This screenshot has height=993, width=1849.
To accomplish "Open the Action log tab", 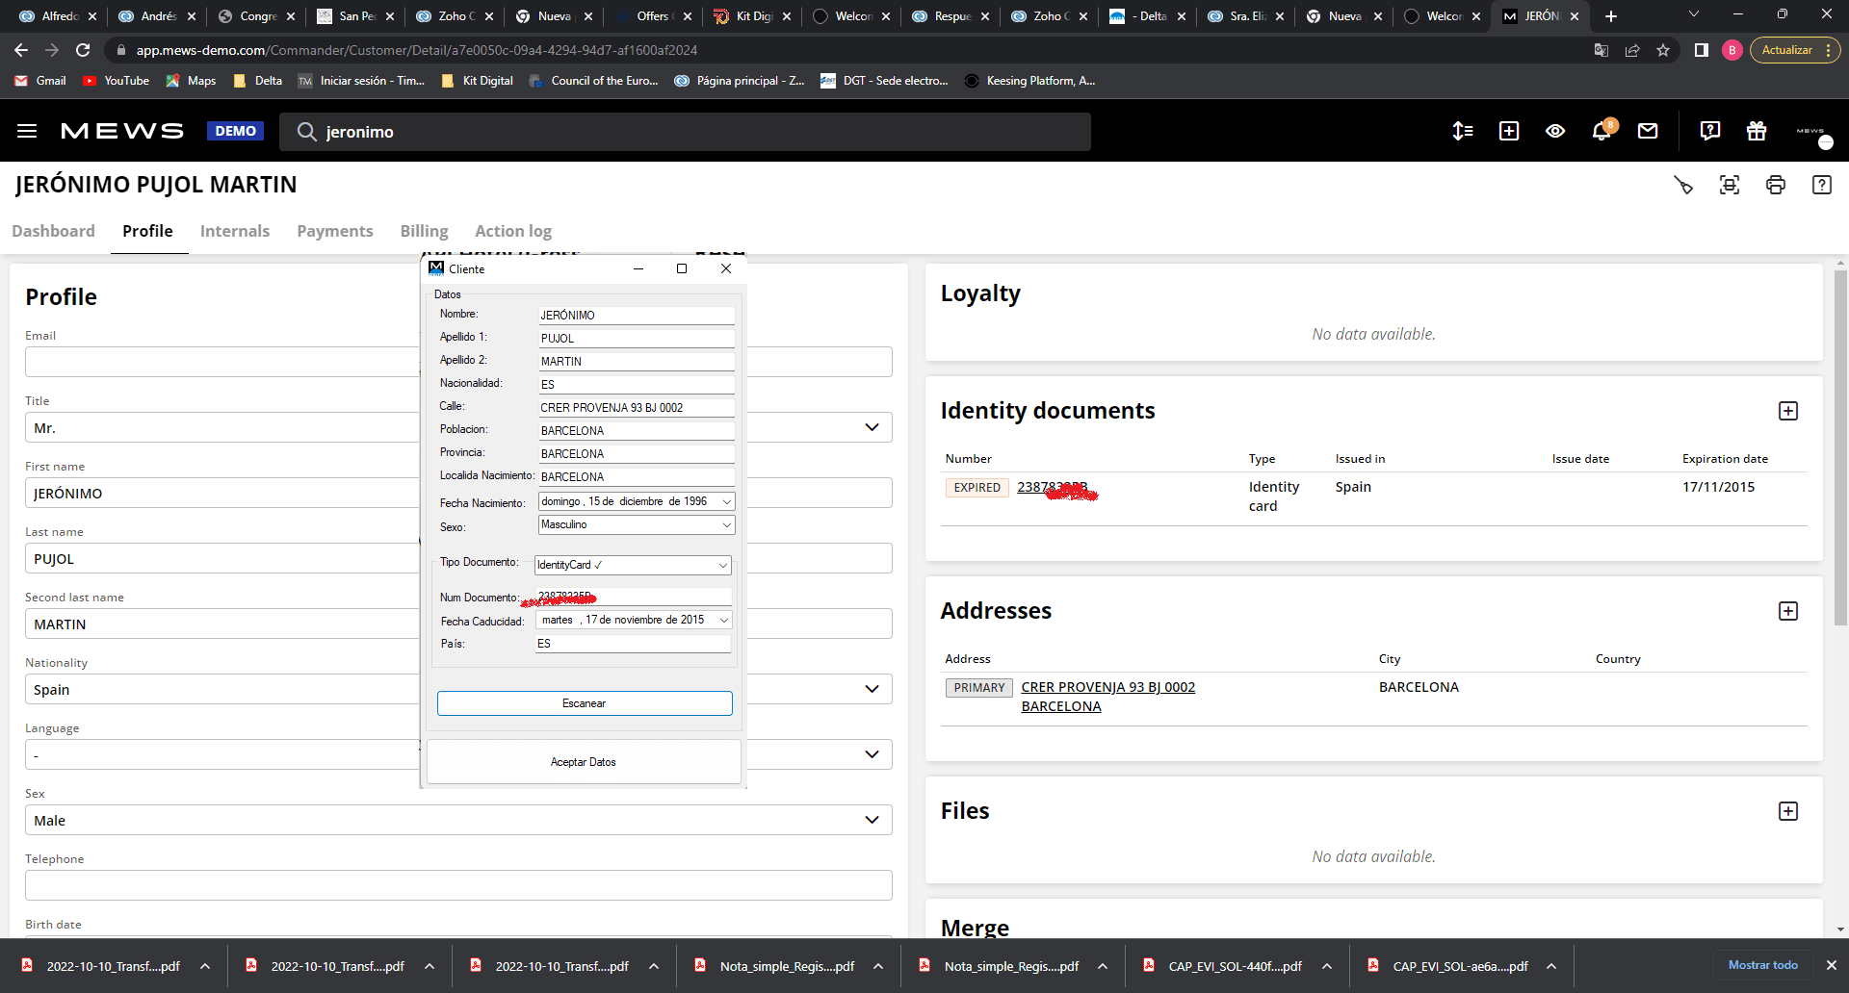I will point(512,231).
